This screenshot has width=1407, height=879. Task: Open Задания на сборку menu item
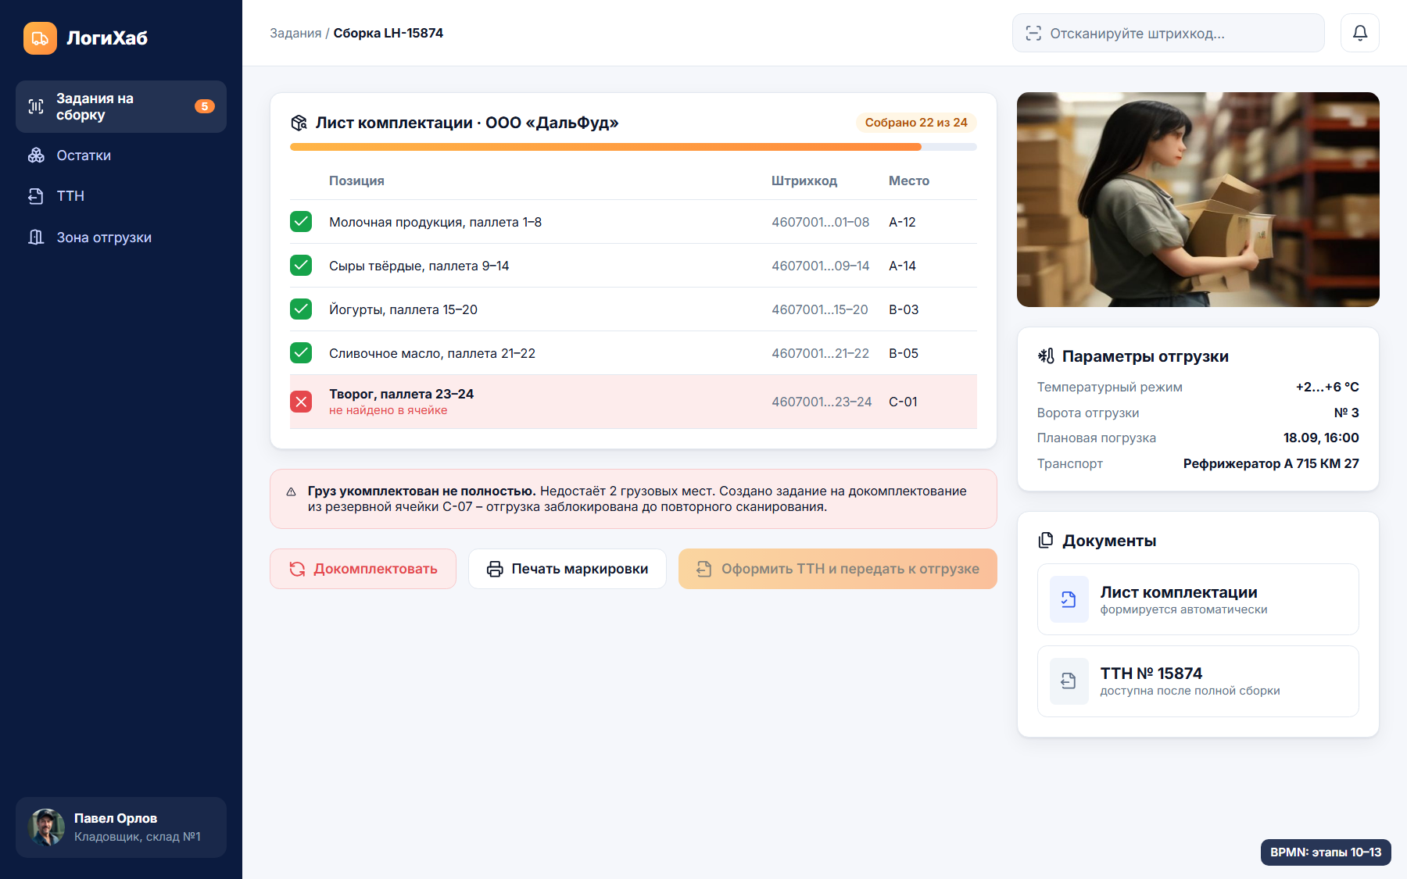tap(121, 106)
